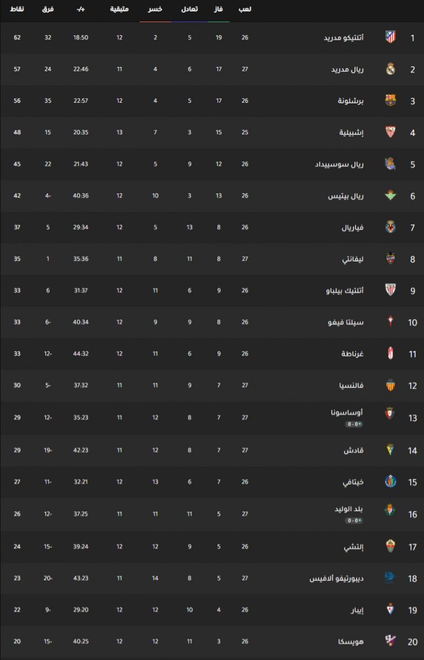Click the Athletic Bilbao club crest
This screenshot has height=660, width=424.
click(x=390, y=290)
